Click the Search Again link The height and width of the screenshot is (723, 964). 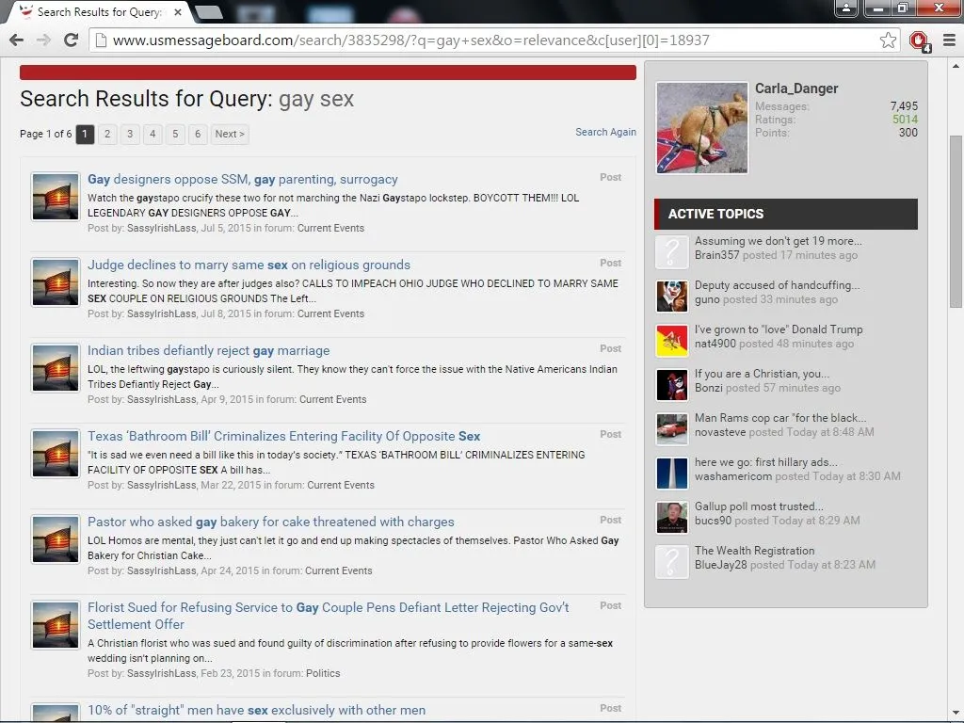click(605, 132)
